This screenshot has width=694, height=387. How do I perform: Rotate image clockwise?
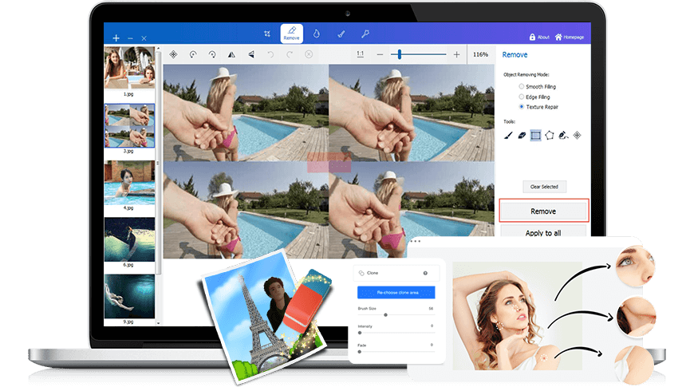click(212, 54)
